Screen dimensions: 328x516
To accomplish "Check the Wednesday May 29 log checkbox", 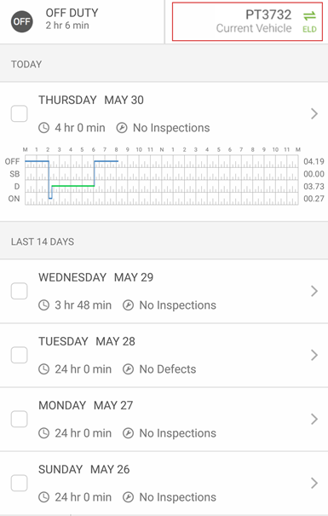I will point(19,291).
